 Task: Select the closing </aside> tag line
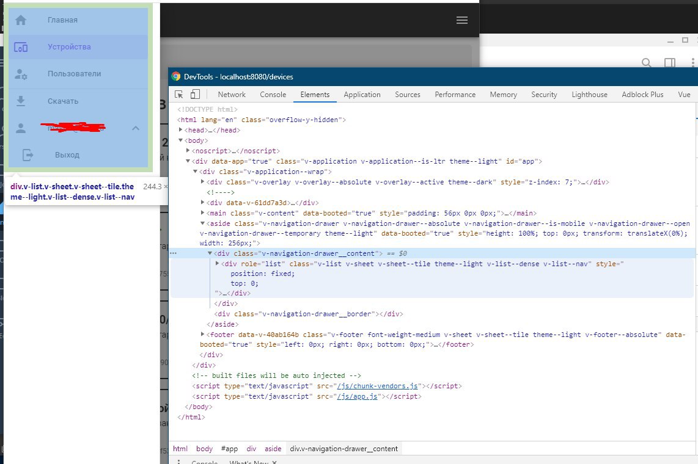(x=222, y=324)
